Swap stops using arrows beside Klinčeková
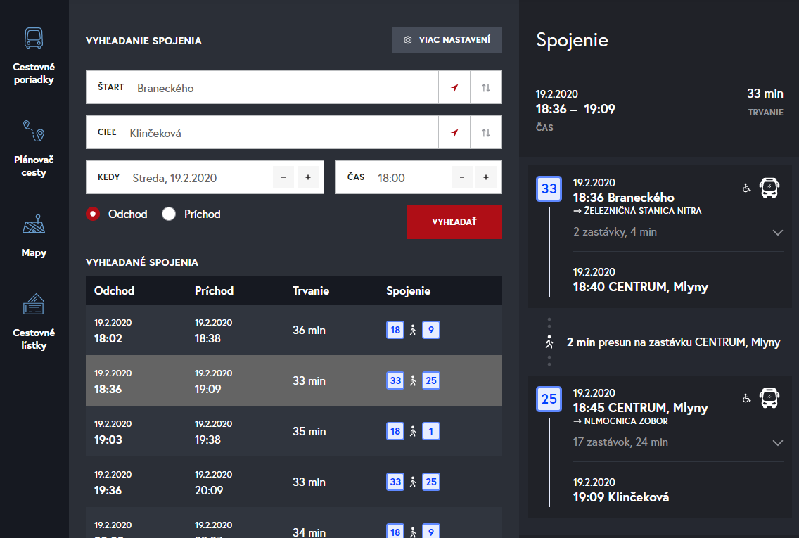Image resolution: width=799 pixels, height=538 pixels. click(x=486, y=133)
